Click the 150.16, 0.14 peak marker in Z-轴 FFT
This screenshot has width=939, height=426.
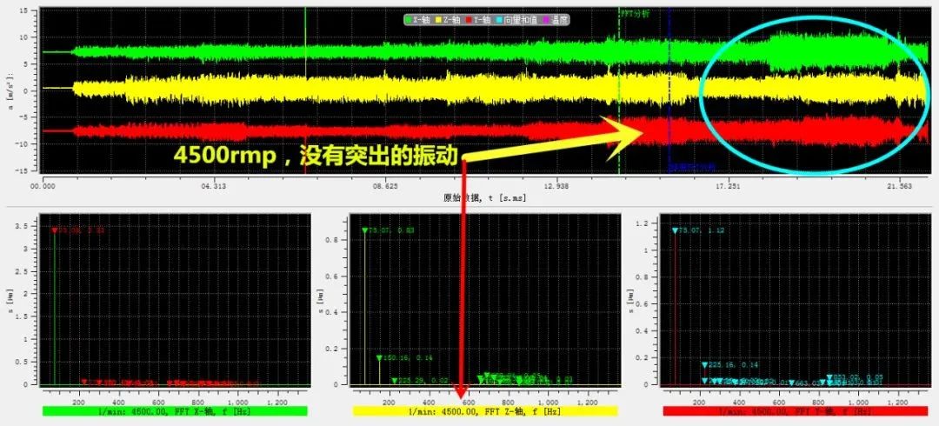point(379,357)
